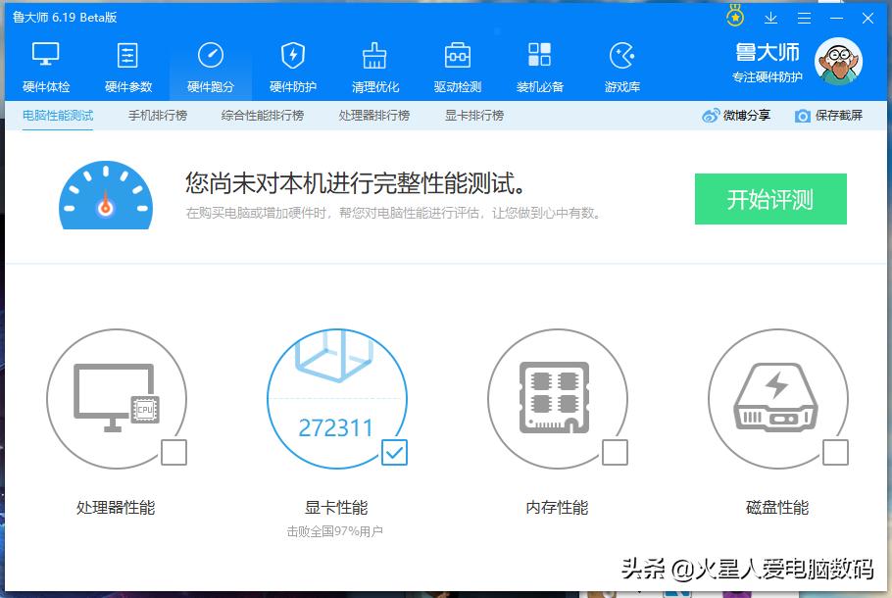The height and width of the screenshot is (598, 892).
Task: Click the green 开始评测 start benchmark button
Action: 770,198
